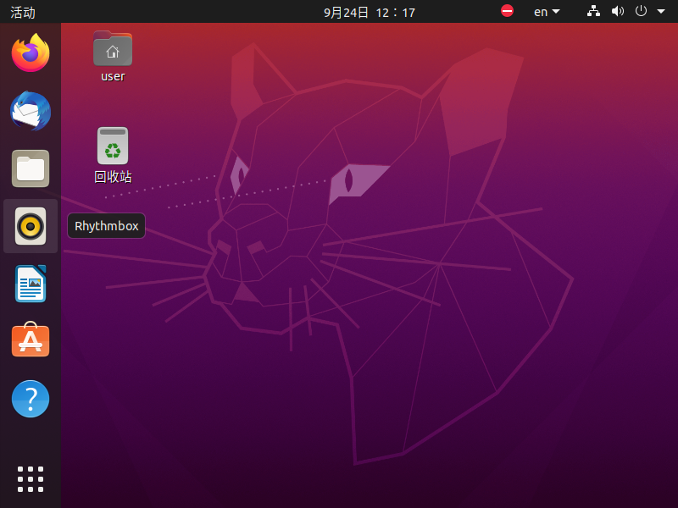The width and height of the screenshot is (678, 508).
Task: Open LibreOffice Writer from the dock
Action: point(31,284)
